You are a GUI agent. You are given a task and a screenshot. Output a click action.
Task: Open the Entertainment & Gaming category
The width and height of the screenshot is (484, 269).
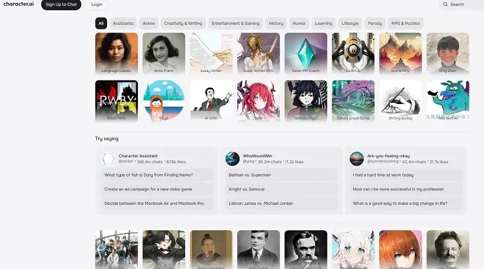coord(235,23)
